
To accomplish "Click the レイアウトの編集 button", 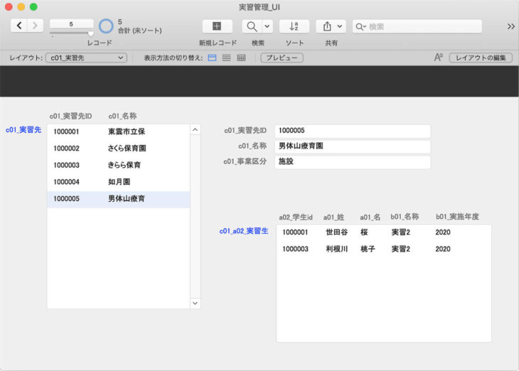I will click(x=481, y=58).
